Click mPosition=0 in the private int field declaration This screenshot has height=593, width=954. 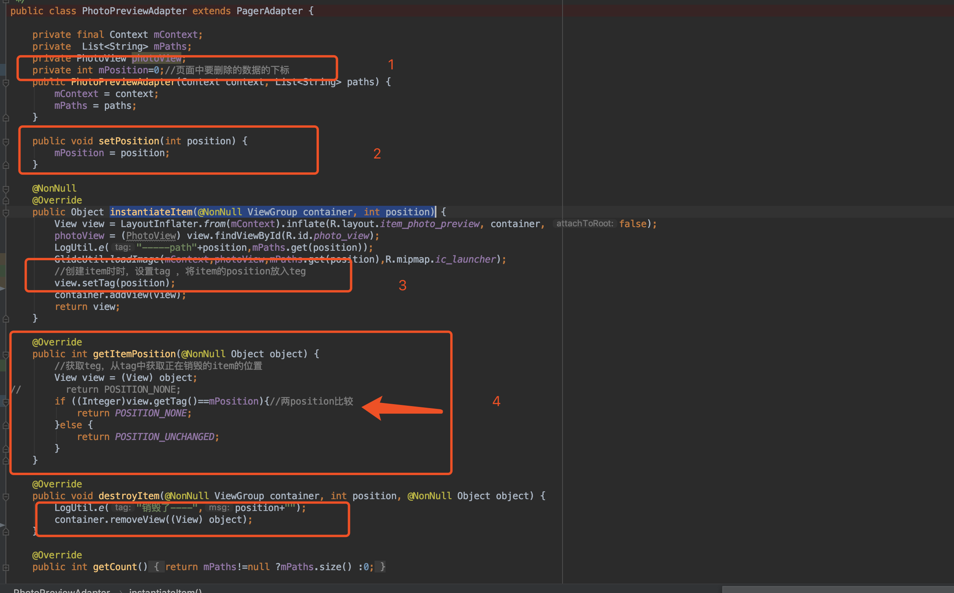click(129, 70)
